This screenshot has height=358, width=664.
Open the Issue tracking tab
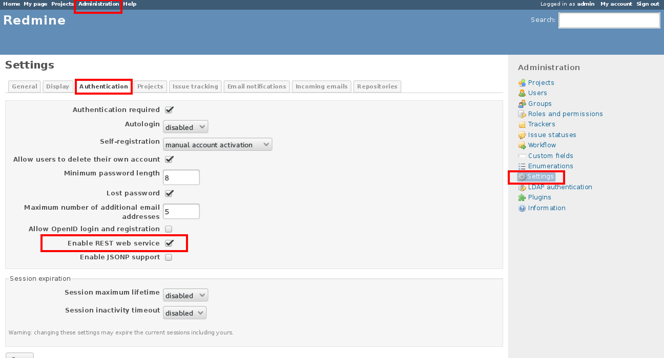point(195,86)
